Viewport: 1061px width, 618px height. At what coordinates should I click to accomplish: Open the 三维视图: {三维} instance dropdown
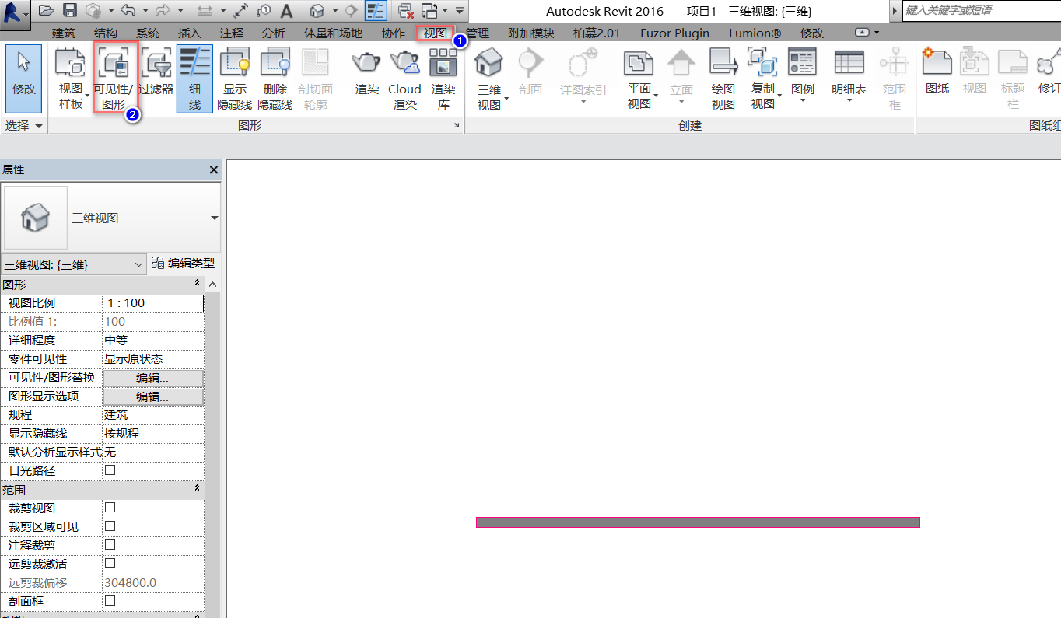74,264
